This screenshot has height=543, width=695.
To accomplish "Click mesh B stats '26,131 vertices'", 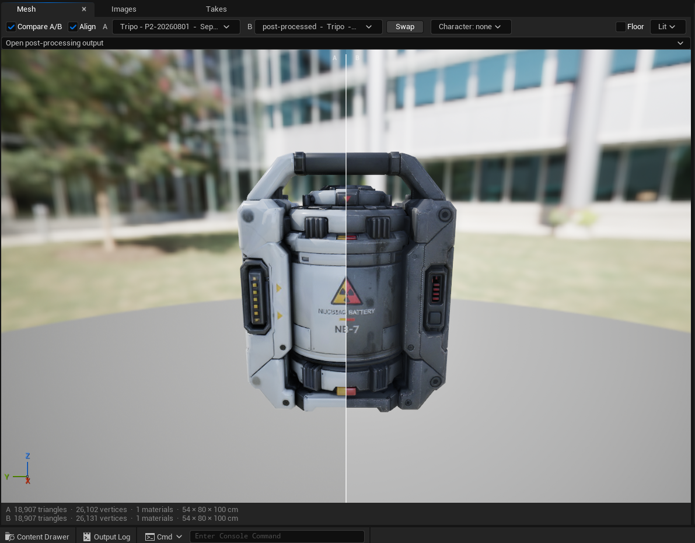I will (x=101, y=518).
